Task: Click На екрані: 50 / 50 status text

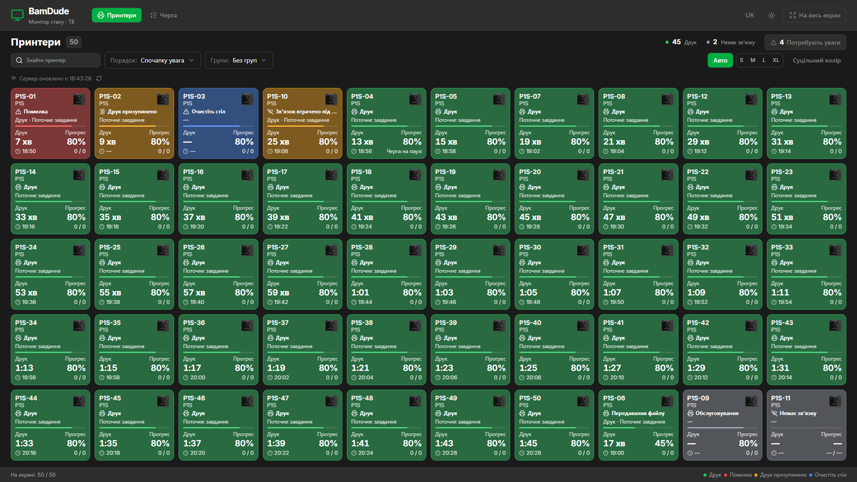Action: [x=33, y=475]
